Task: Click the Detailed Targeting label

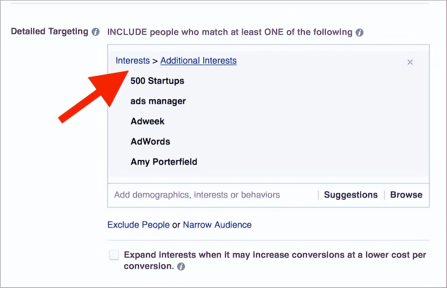Action: [x=49, y=31]
